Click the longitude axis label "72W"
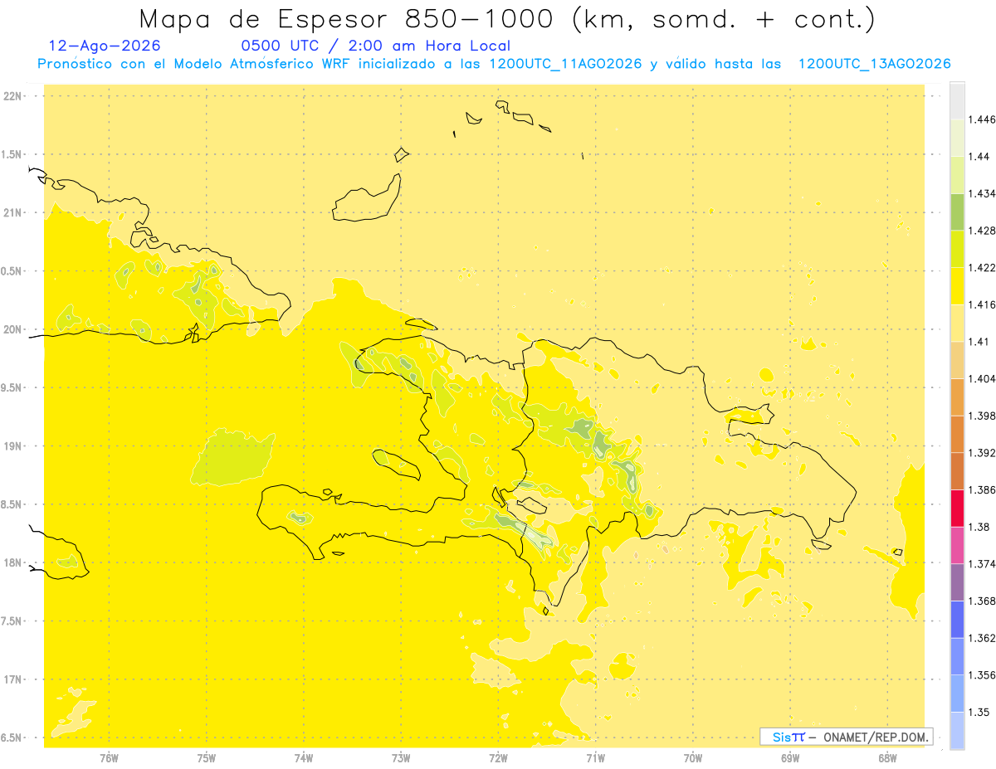 498,758
